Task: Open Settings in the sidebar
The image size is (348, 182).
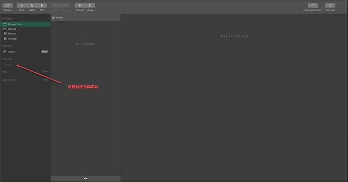Action: pos(25,39)
